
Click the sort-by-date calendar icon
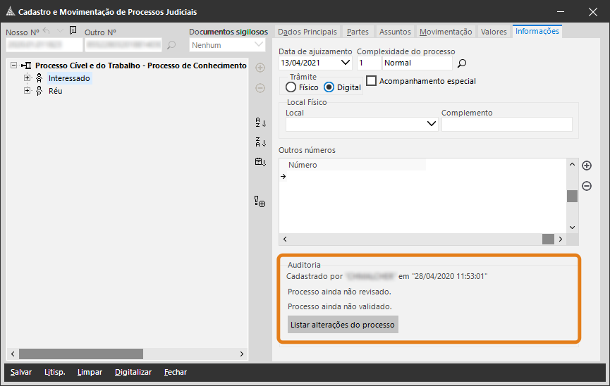pyautogui.click(x=260, y=162)
